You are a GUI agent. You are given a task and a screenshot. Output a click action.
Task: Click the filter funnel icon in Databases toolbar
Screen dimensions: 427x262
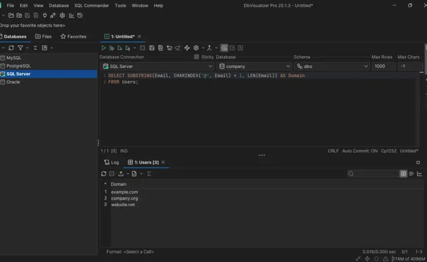(x=20, y=48)
